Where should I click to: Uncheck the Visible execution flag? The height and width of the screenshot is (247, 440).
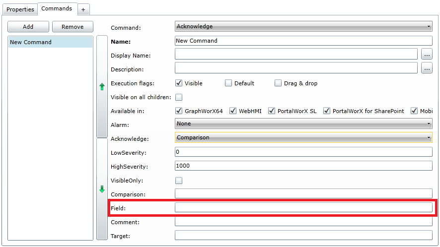179,83
